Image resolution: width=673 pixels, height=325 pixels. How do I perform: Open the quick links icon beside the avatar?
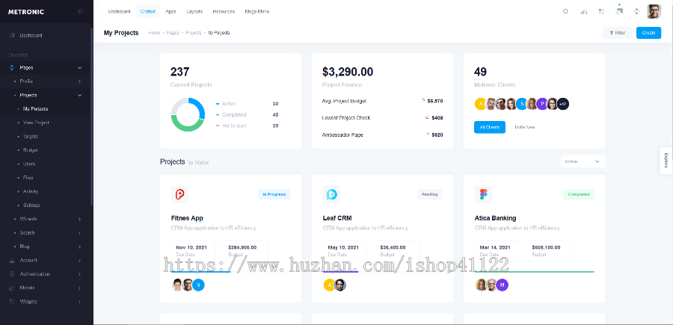pyautogui.click(x=636, y=11)
